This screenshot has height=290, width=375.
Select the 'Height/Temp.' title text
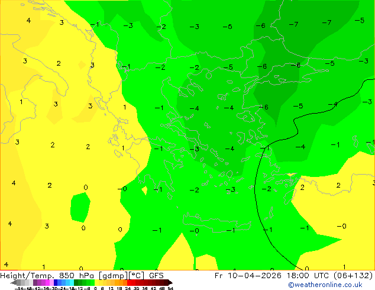tap(27, 276)
